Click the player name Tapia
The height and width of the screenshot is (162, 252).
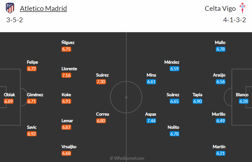pyautogui.click(x=197, y=95)
